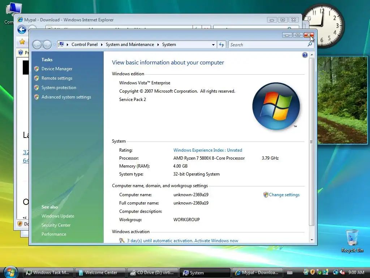370x278 pixels.
Task: Open Performance under See also
Action: (x=54, y=234)
